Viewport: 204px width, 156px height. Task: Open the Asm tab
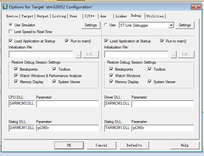(103, 16)
